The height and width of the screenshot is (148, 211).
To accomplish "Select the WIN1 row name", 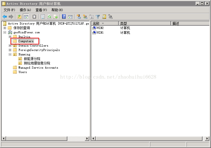I will pos(100,33).
